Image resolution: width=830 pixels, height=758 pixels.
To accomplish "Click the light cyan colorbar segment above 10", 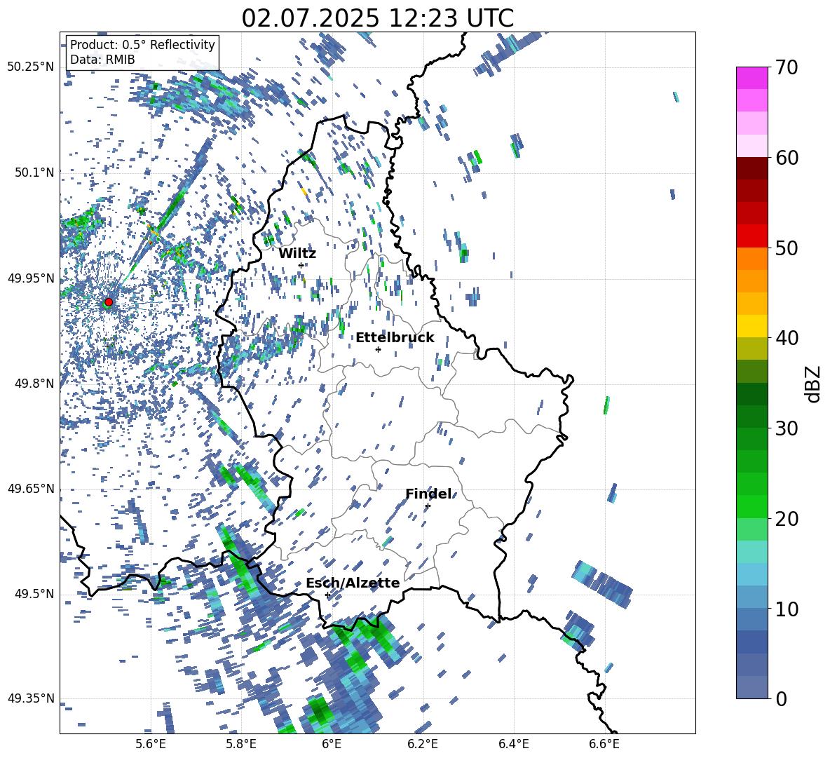I will click(x=752, y=574).
